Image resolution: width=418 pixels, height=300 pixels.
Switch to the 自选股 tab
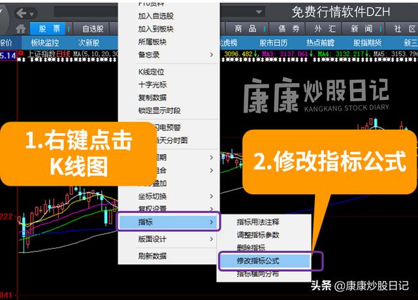click(x=93, y=29)
